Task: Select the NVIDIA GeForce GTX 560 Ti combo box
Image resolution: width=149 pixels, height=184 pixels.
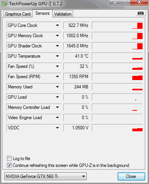Action: tap(45, 176)
